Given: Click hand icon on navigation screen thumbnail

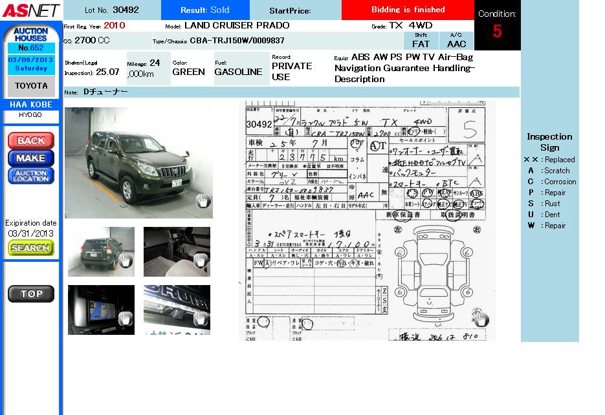Looking at the screenshot, I should click(125, 318).
